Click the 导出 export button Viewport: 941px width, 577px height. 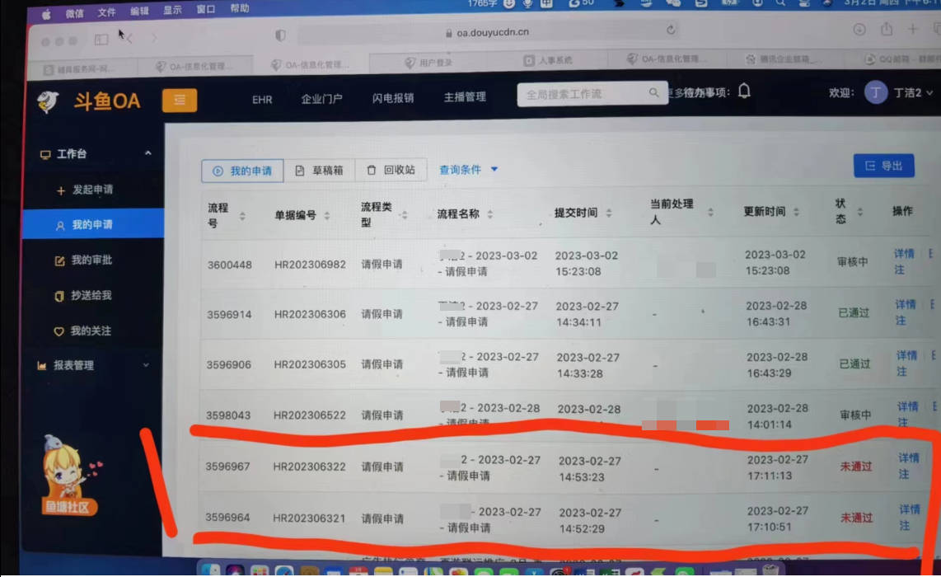[x=884, y=166]
